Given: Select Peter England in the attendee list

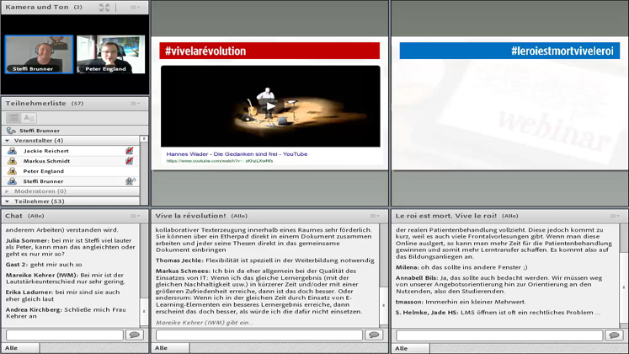Looking at the screenshot, I should click(44, 171).
